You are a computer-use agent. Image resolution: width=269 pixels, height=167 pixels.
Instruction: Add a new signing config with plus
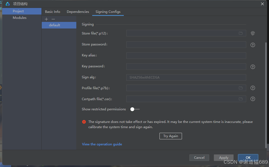46,19
